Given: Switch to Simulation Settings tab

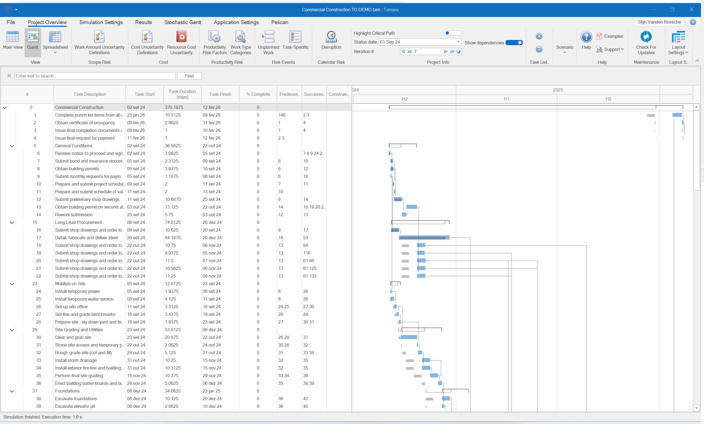Looking at the screenshot, I should (x=101, y=22).
